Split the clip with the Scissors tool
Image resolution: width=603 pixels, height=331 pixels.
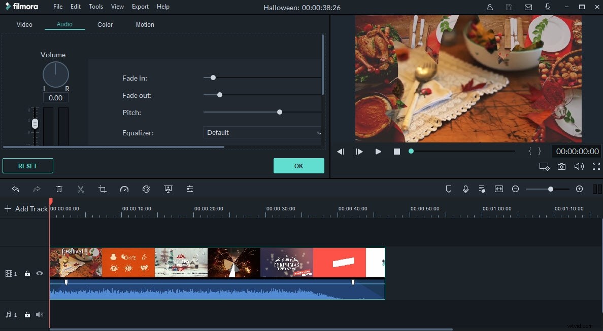[81, 189]
